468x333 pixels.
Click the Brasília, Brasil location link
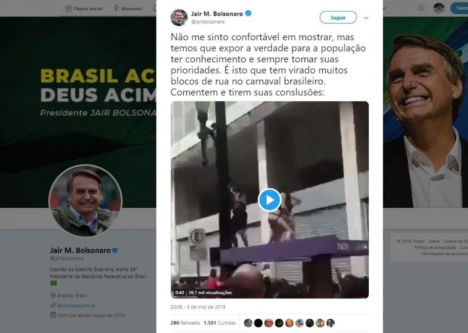tap(72, 295)
